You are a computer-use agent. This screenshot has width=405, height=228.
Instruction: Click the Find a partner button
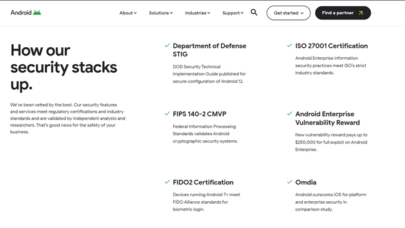pos(343,13)
